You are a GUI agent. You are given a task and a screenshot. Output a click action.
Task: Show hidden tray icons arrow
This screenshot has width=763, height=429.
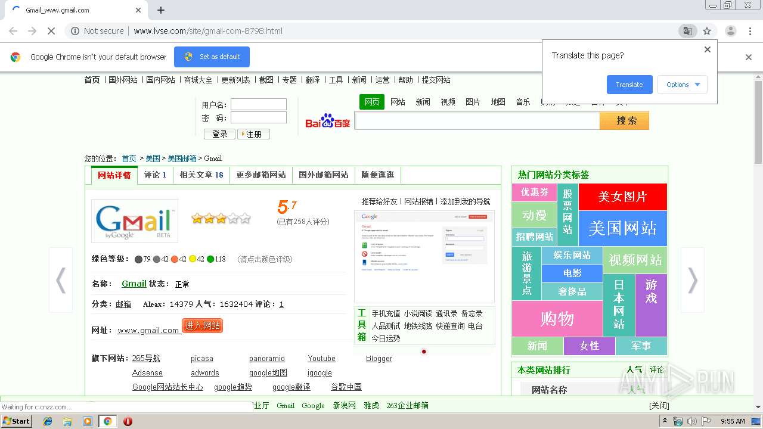coord(665,421)
